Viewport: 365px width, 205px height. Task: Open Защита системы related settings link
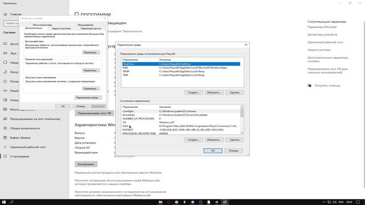[x=319, y=50]
